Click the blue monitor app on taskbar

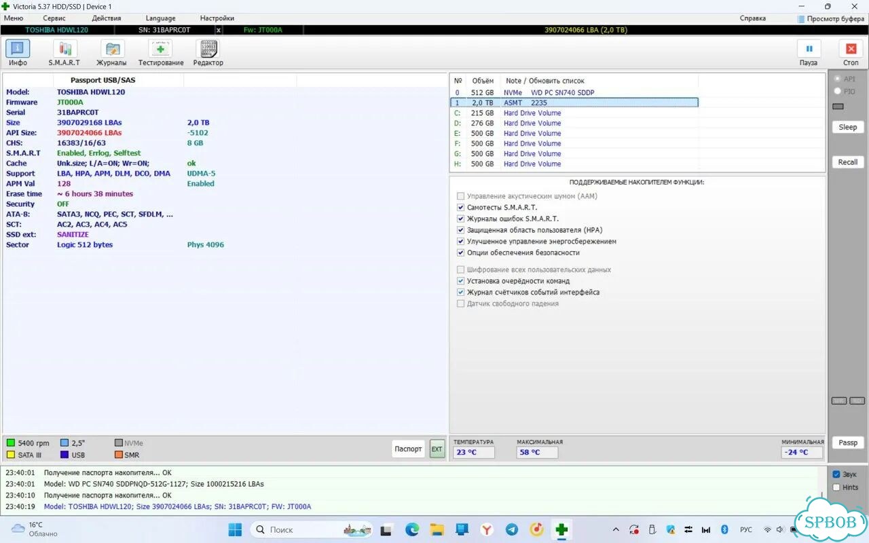(462, 529)
